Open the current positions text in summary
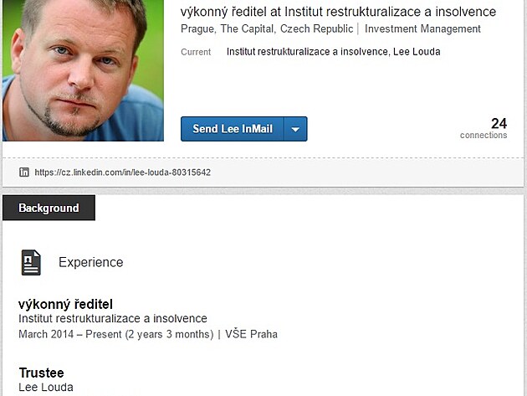 333,52
